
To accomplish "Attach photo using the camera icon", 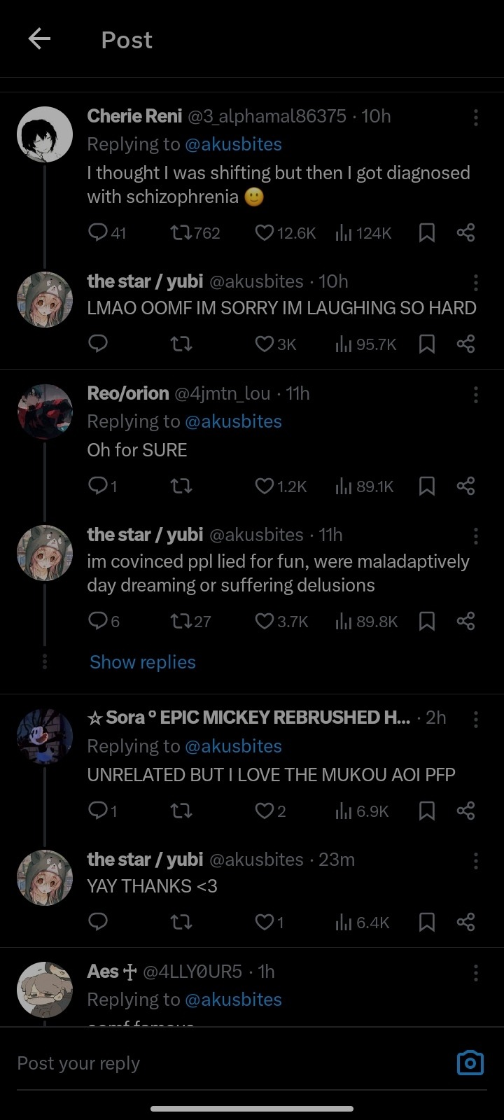I will pos(470,1063).
